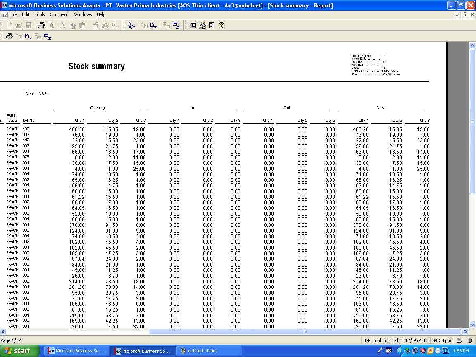Click the Save floppy disk icon
The height and width of the screenshot is (357, 476).
point(28,26)
